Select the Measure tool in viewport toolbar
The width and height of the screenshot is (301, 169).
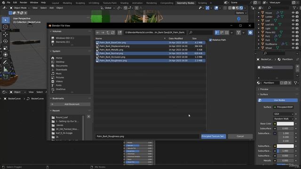click(x=6, y=69)
